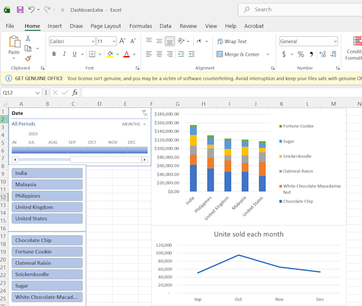The height and width of the screenshot is (306, 362).
Task: Click the Wrap Text button
Action: click(x=232, y=41)
